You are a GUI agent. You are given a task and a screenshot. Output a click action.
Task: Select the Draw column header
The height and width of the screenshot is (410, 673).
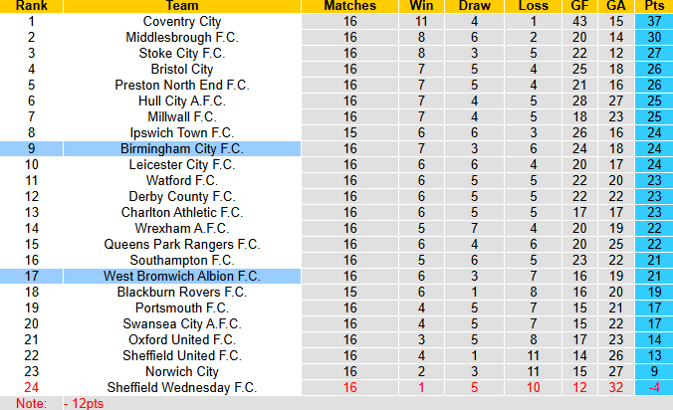(x=475, y=6)
